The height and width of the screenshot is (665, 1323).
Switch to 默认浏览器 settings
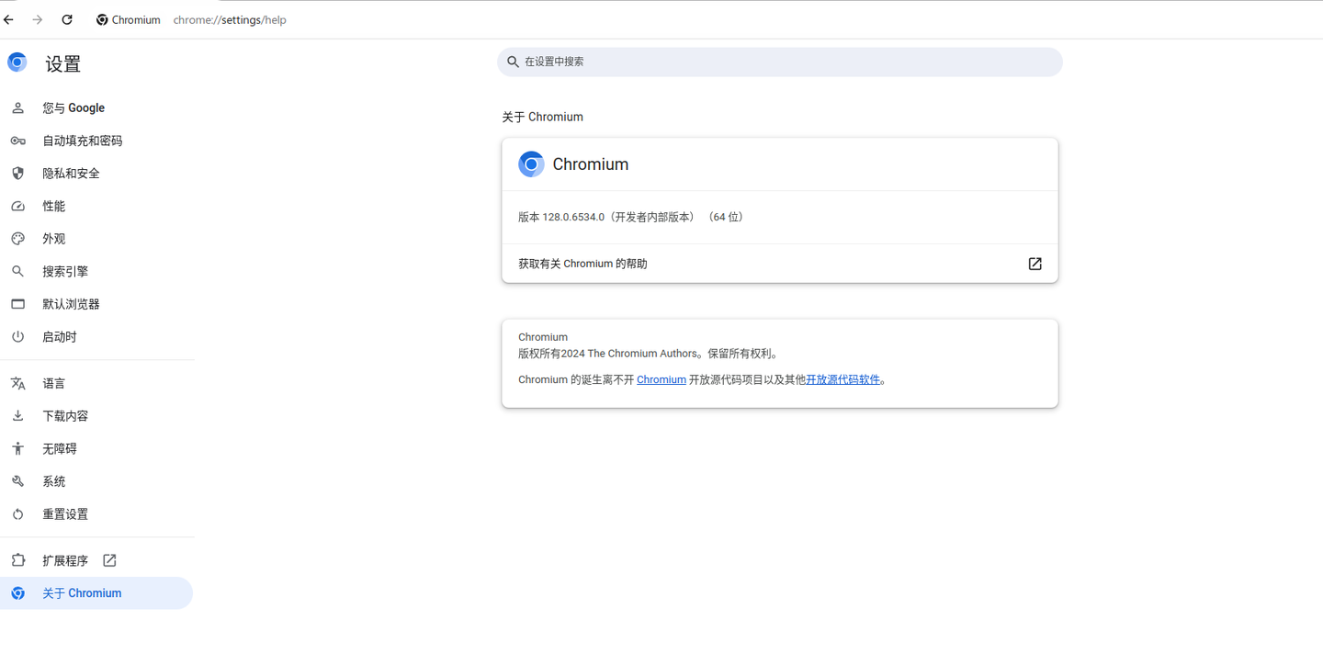(71, 303)
